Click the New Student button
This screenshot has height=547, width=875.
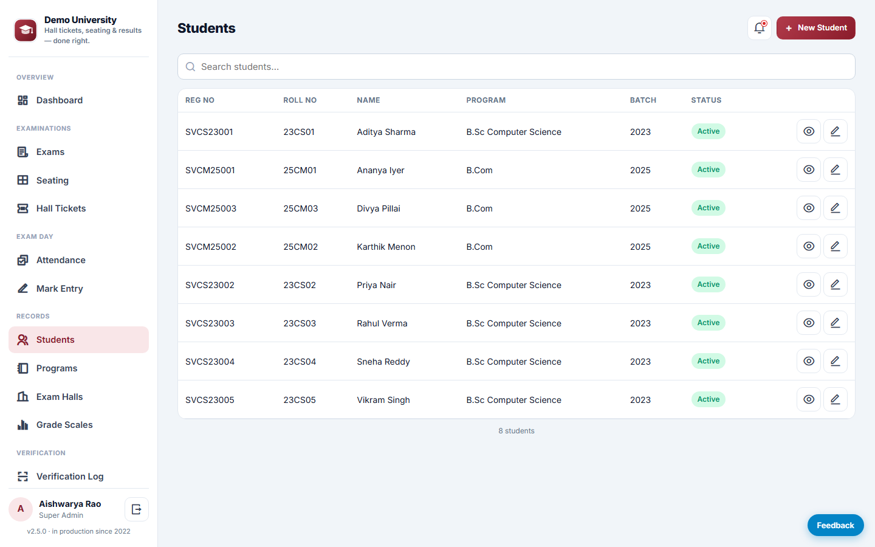(816, 28)
